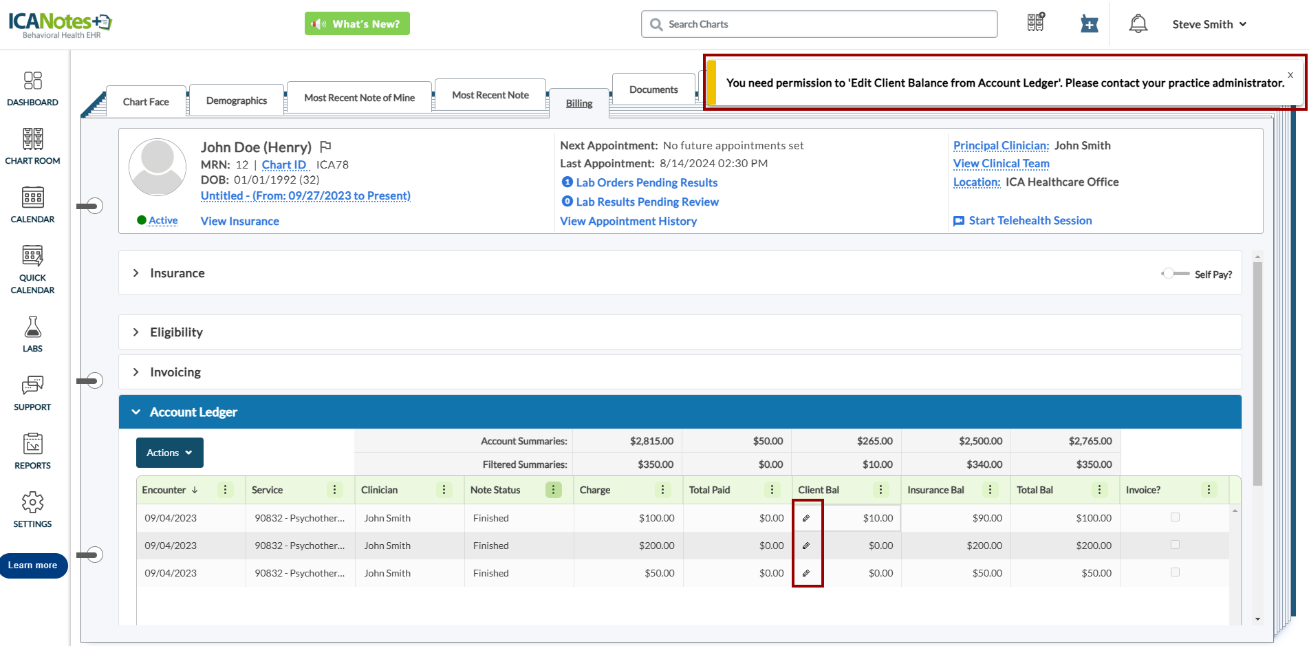Screen dimensions: 1309x646
Task: Open the Dashboard from the sidebar
Action: click(32, 89)
